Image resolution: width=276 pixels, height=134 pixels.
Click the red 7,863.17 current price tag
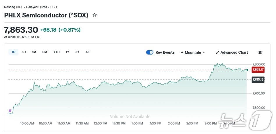pos(258,70)
